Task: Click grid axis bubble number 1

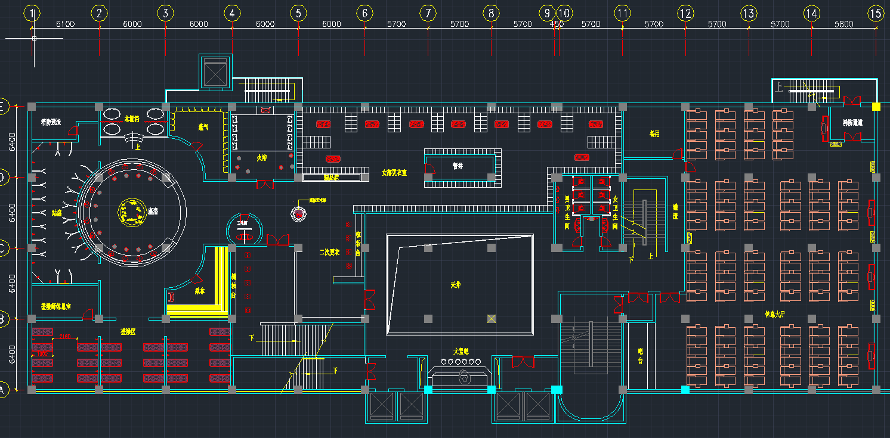Action: click(x=33, y=13)
